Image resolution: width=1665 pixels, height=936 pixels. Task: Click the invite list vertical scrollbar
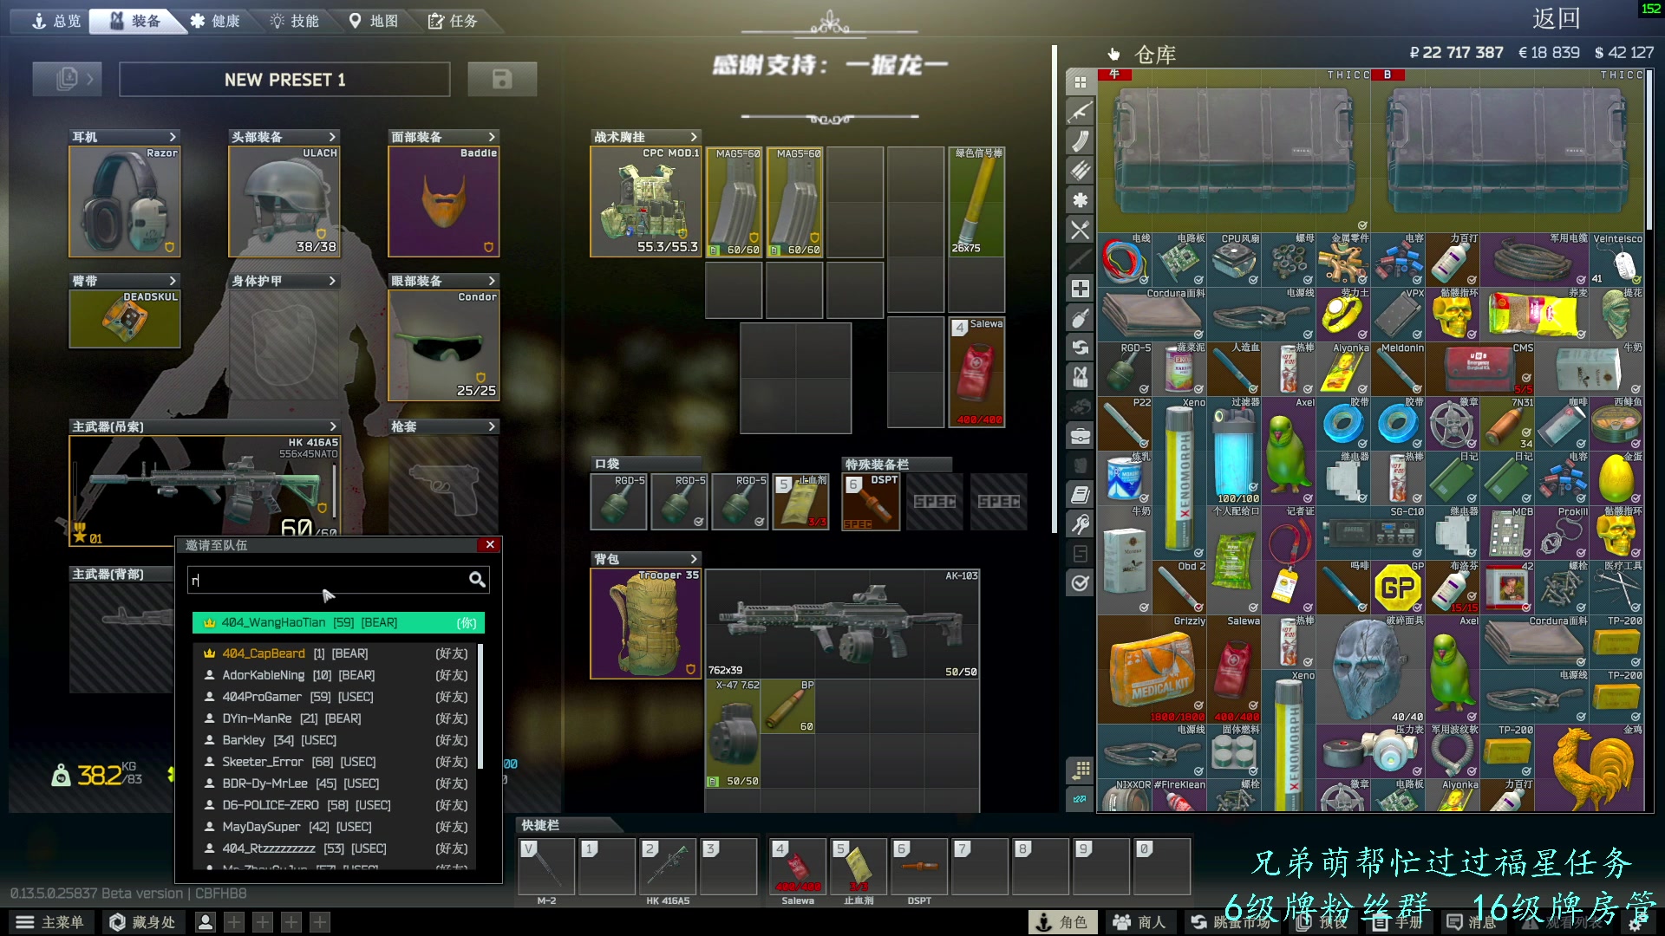tap(480, 706)
